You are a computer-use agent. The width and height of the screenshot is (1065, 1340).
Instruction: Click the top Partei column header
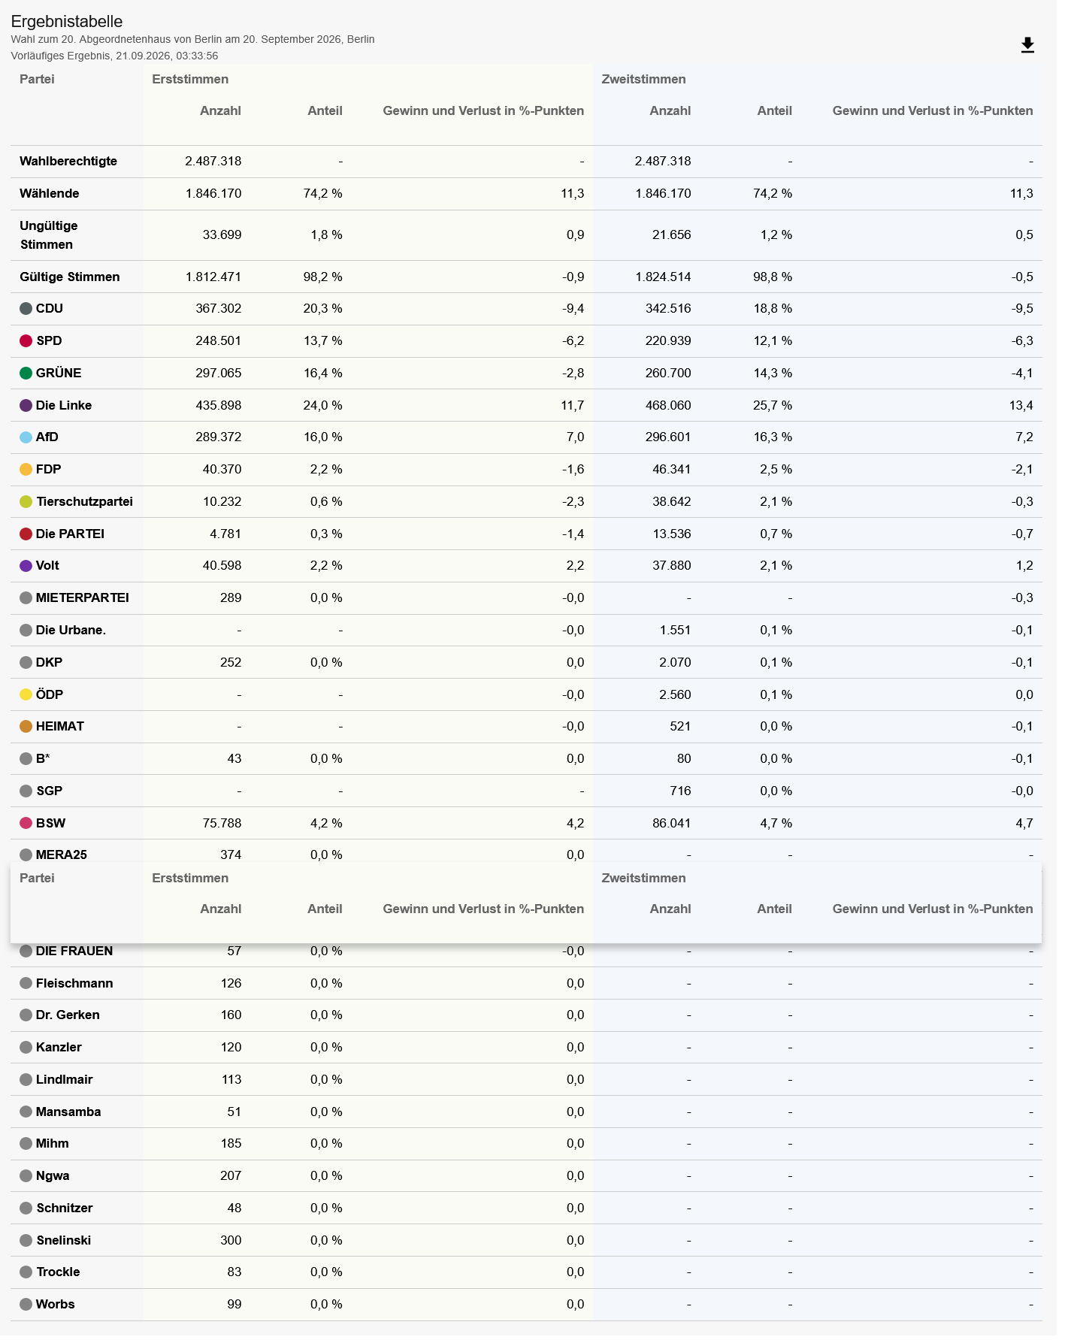click(37, 80)
